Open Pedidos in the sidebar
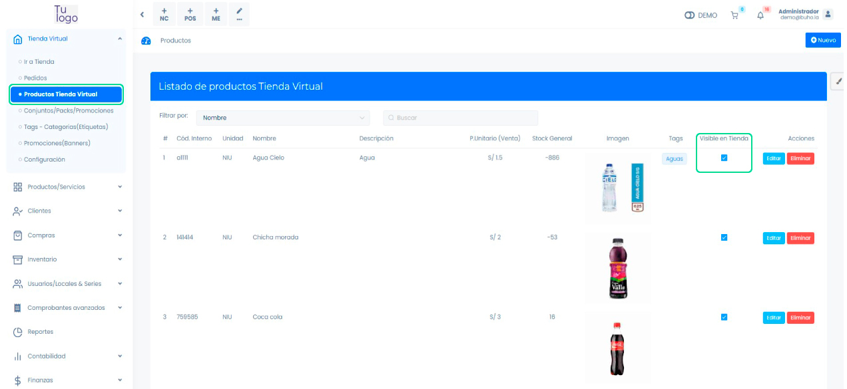 pos(35,78)
